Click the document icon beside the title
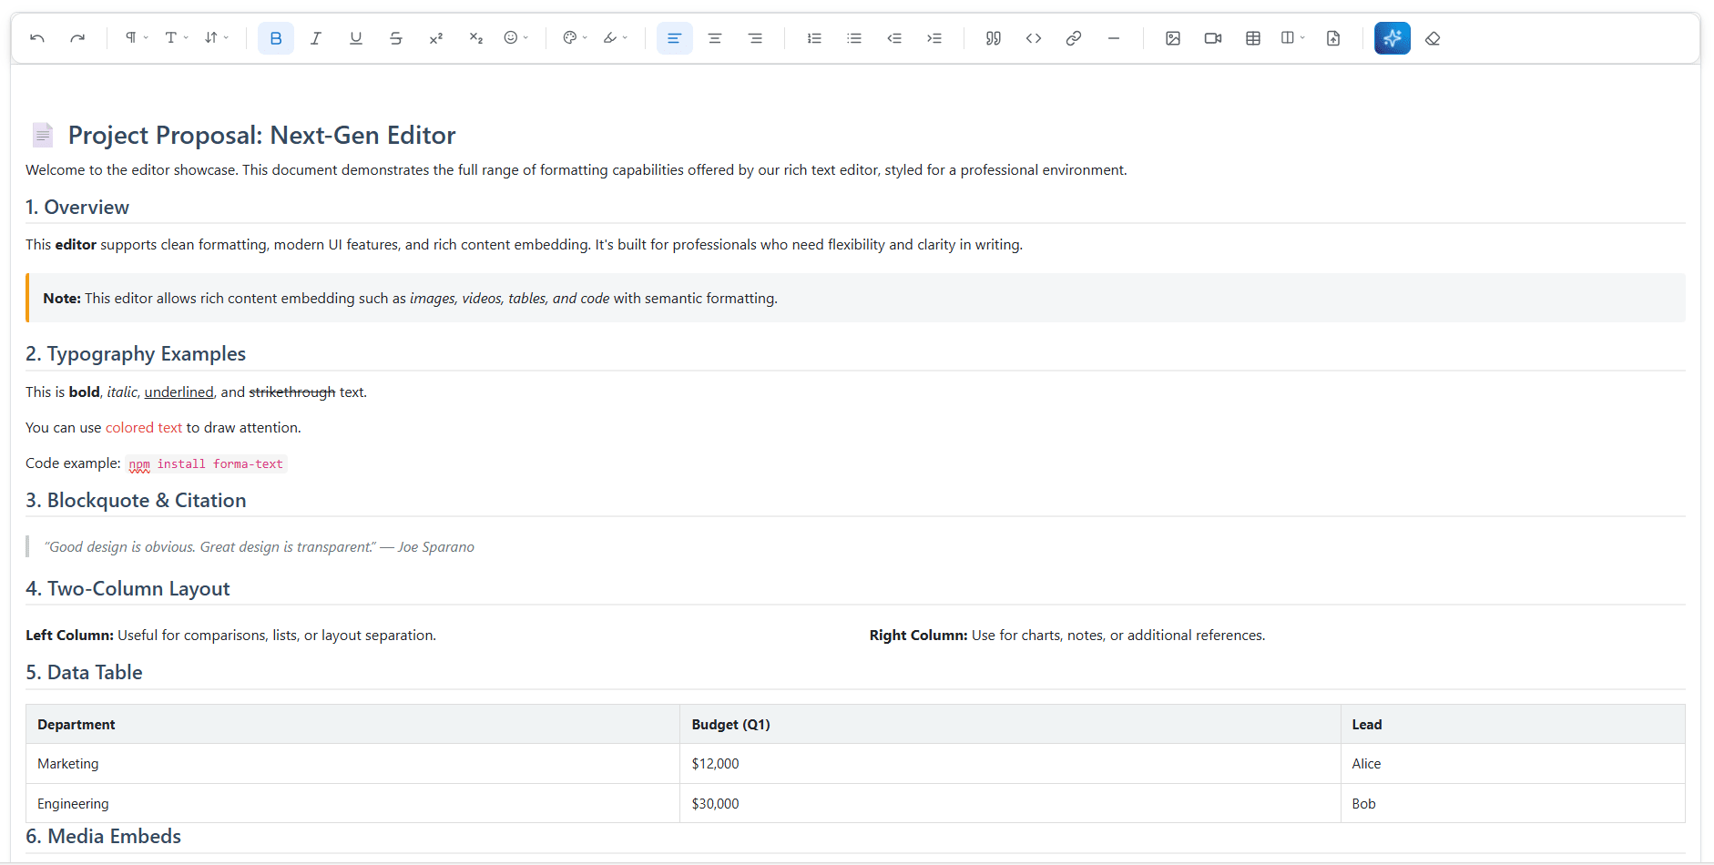1714x865 pixels. click(x=42, y=135)
